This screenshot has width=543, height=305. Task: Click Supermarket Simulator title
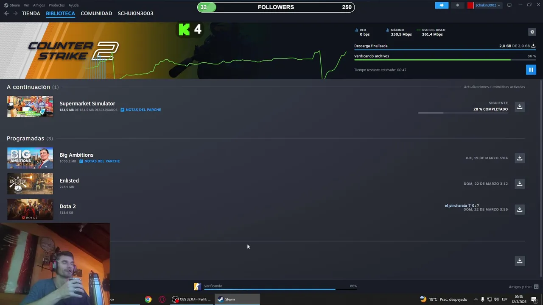[87, 103]
